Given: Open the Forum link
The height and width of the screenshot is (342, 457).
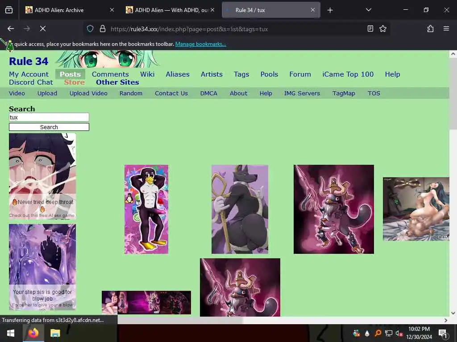Looking at the screenshot, I should 300,74.
